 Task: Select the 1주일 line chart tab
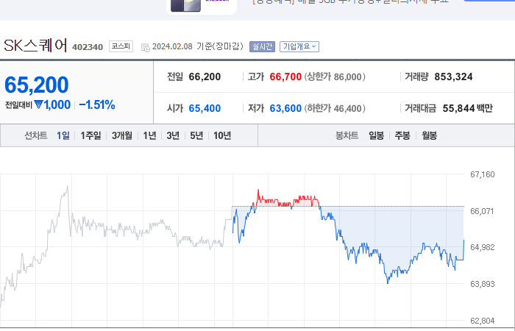click(90, 135)
